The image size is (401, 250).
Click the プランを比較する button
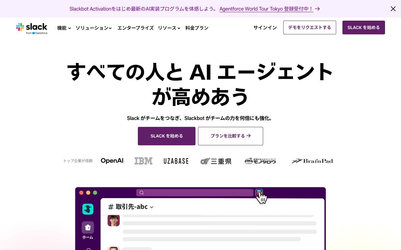point(231,136)
